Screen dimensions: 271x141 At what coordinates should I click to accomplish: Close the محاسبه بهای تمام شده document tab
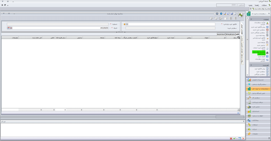pyautogui.click(x=251, y=9)
